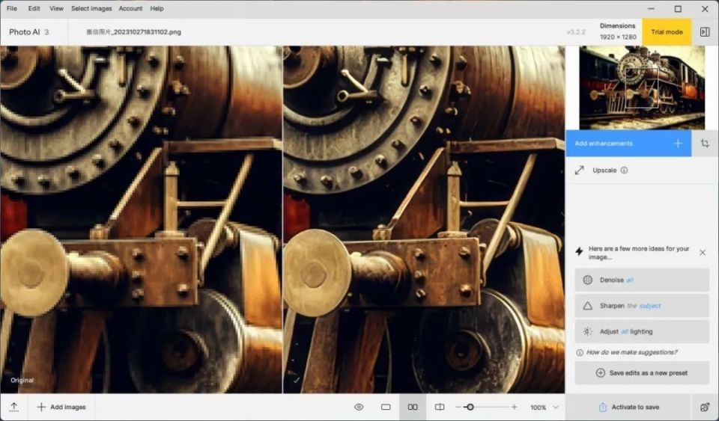Click the zoom out minus icon
Viewport: 719px width, 421px height.
(x=458, y=407)
